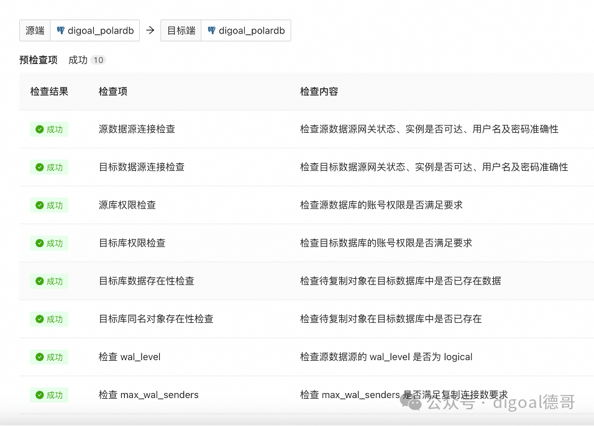Click the 目标库权限检查 check item

click(x=132, y=243)
